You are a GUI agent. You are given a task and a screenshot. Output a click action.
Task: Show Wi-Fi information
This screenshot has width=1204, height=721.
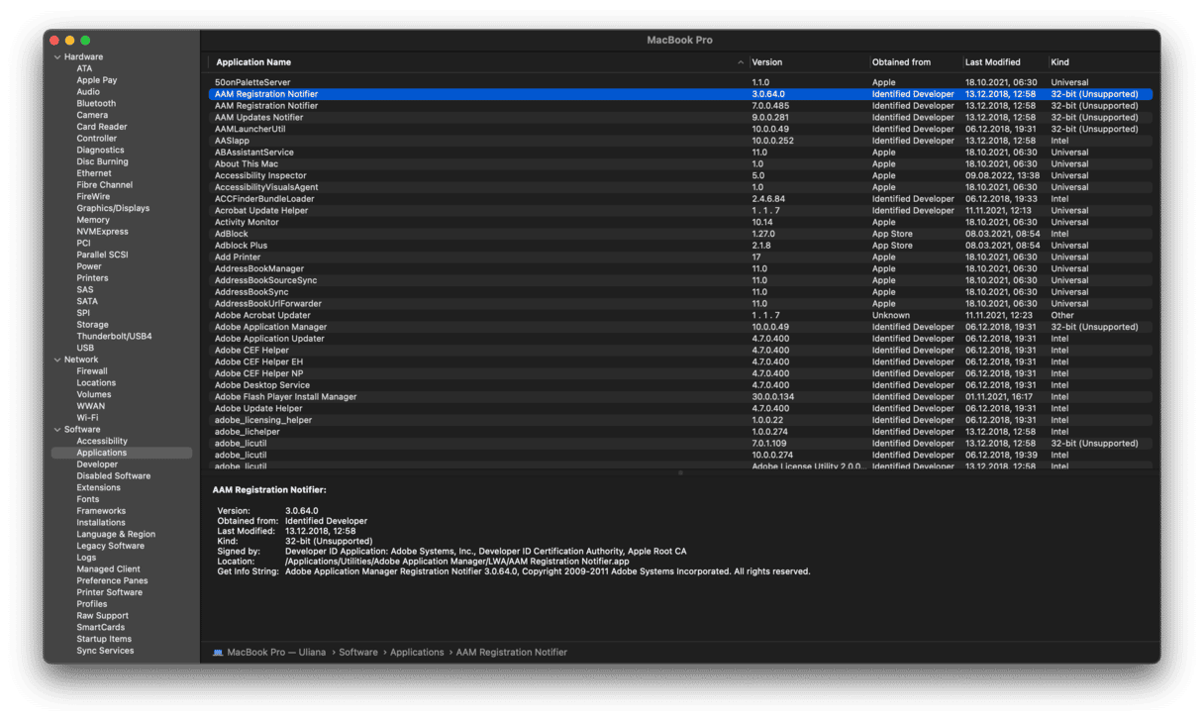pyautogui.click(x=87, y=418)
